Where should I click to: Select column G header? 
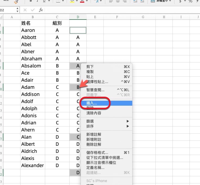pos(143,17)
